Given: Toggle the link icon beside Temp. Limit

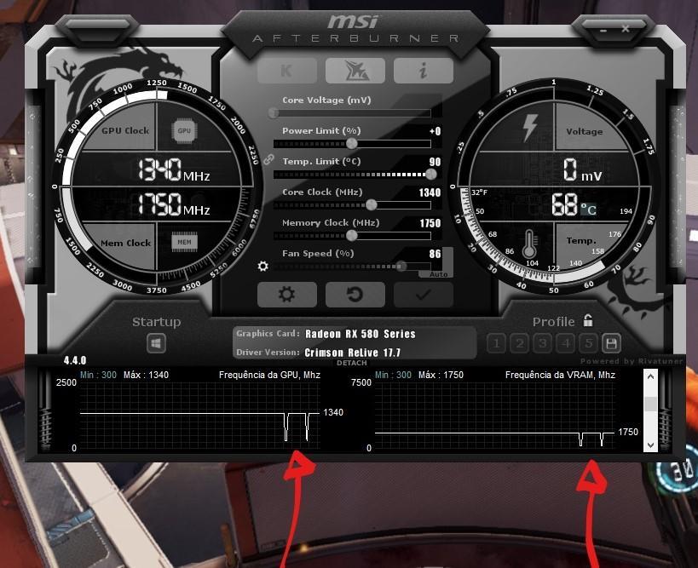Looking at the screenshot, I should [268, 159].
